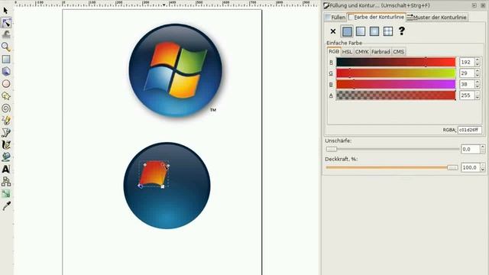The width and height of the screenshot is (489, 275).
Task: Choose the Tweak tool
Action: pyautogui.click(x=6, y=34)
